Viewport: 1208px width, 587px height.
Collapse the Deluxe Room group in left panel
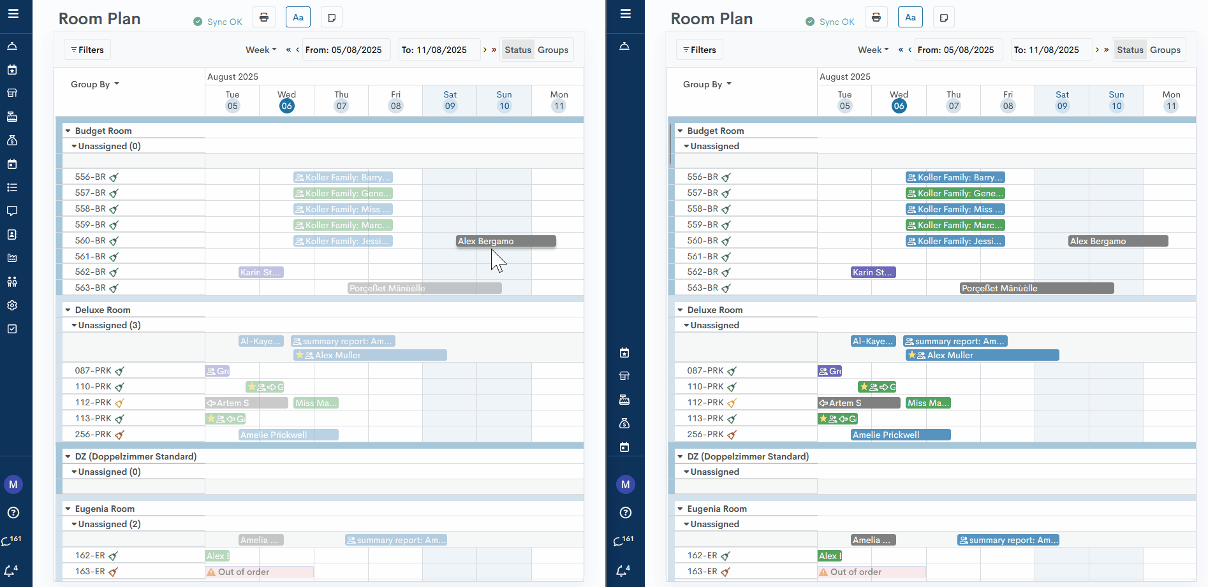[68, 310]
